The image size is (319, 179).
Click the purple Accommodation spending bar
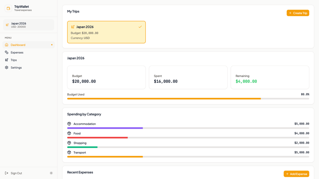tap(105, 128)
